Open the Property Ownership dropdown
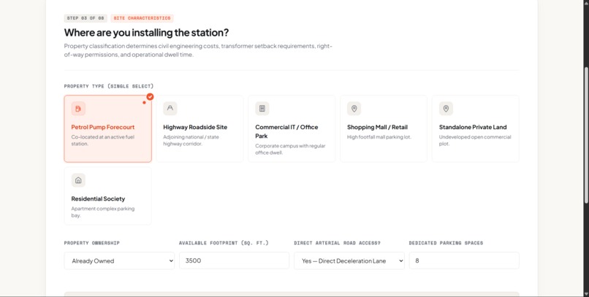589x297 pixels. point(119,261)
